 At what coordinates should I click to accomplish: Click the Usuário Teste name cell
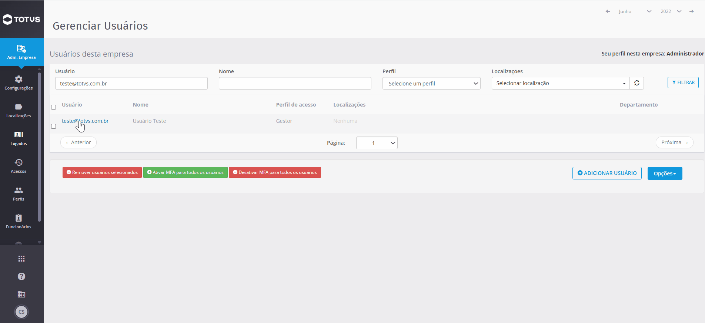tap(150, 121)
